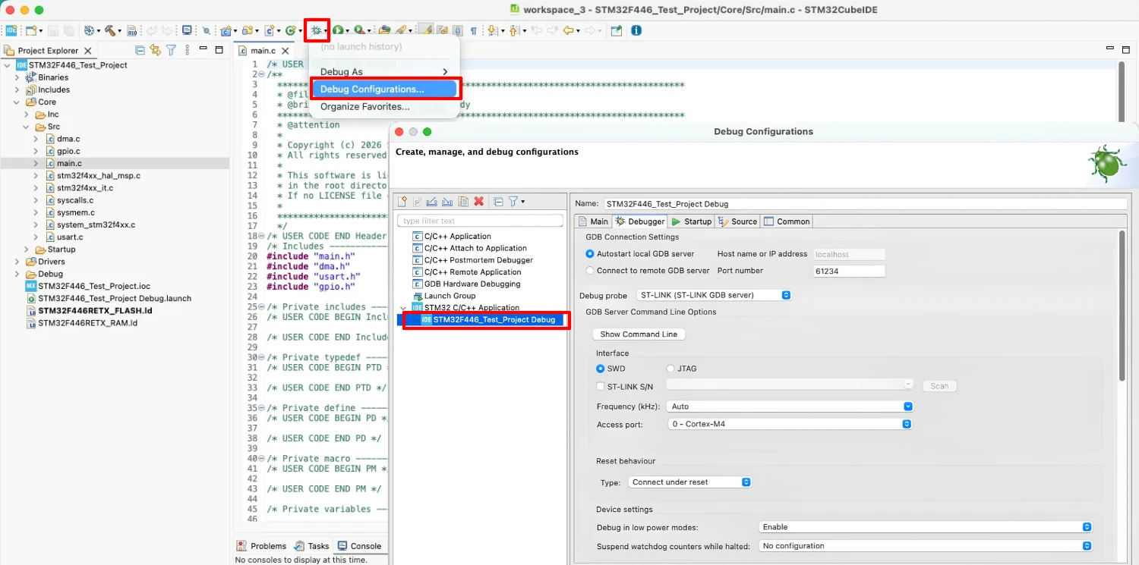The width and height of the screenshot is (1139, 565).
Task: Click the green Run toolbar icon
Action: (x=336, y=30)
